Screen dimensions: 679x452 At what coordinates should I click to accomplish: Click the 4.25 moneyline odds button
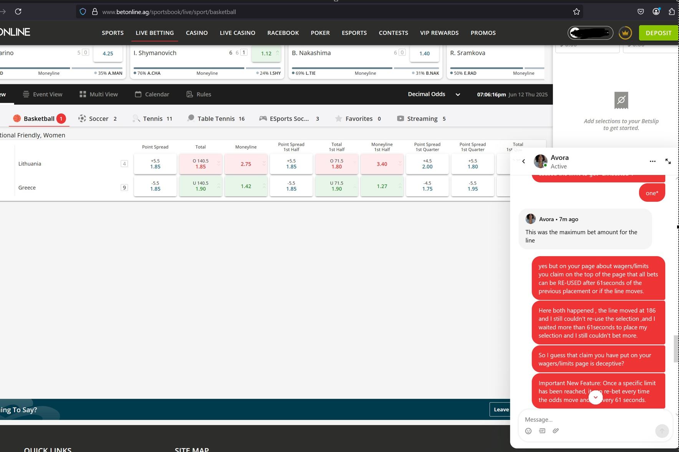tap(108, 54)
